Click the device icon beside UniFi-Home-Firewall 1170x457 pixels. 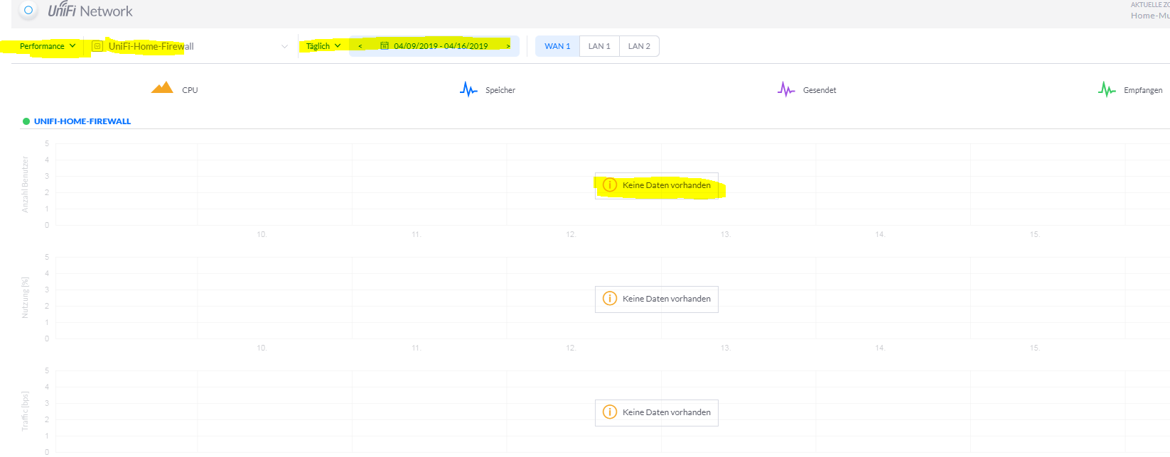(97, 46)
